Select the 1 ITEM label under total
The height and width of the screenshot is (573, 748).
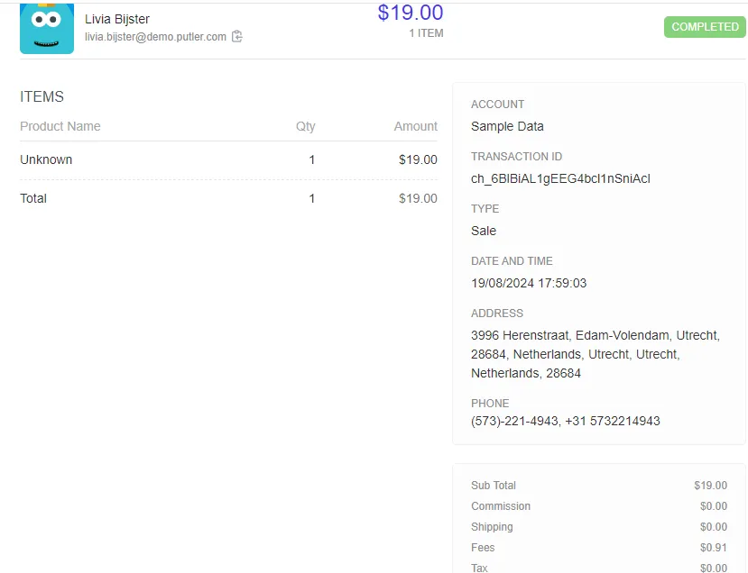pyautogui.click(x=426, y=33)
